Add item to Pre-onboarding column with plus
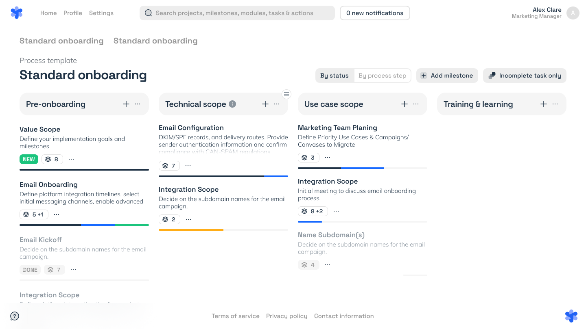This screenshot has width=586, height=329. click(126, 104)
